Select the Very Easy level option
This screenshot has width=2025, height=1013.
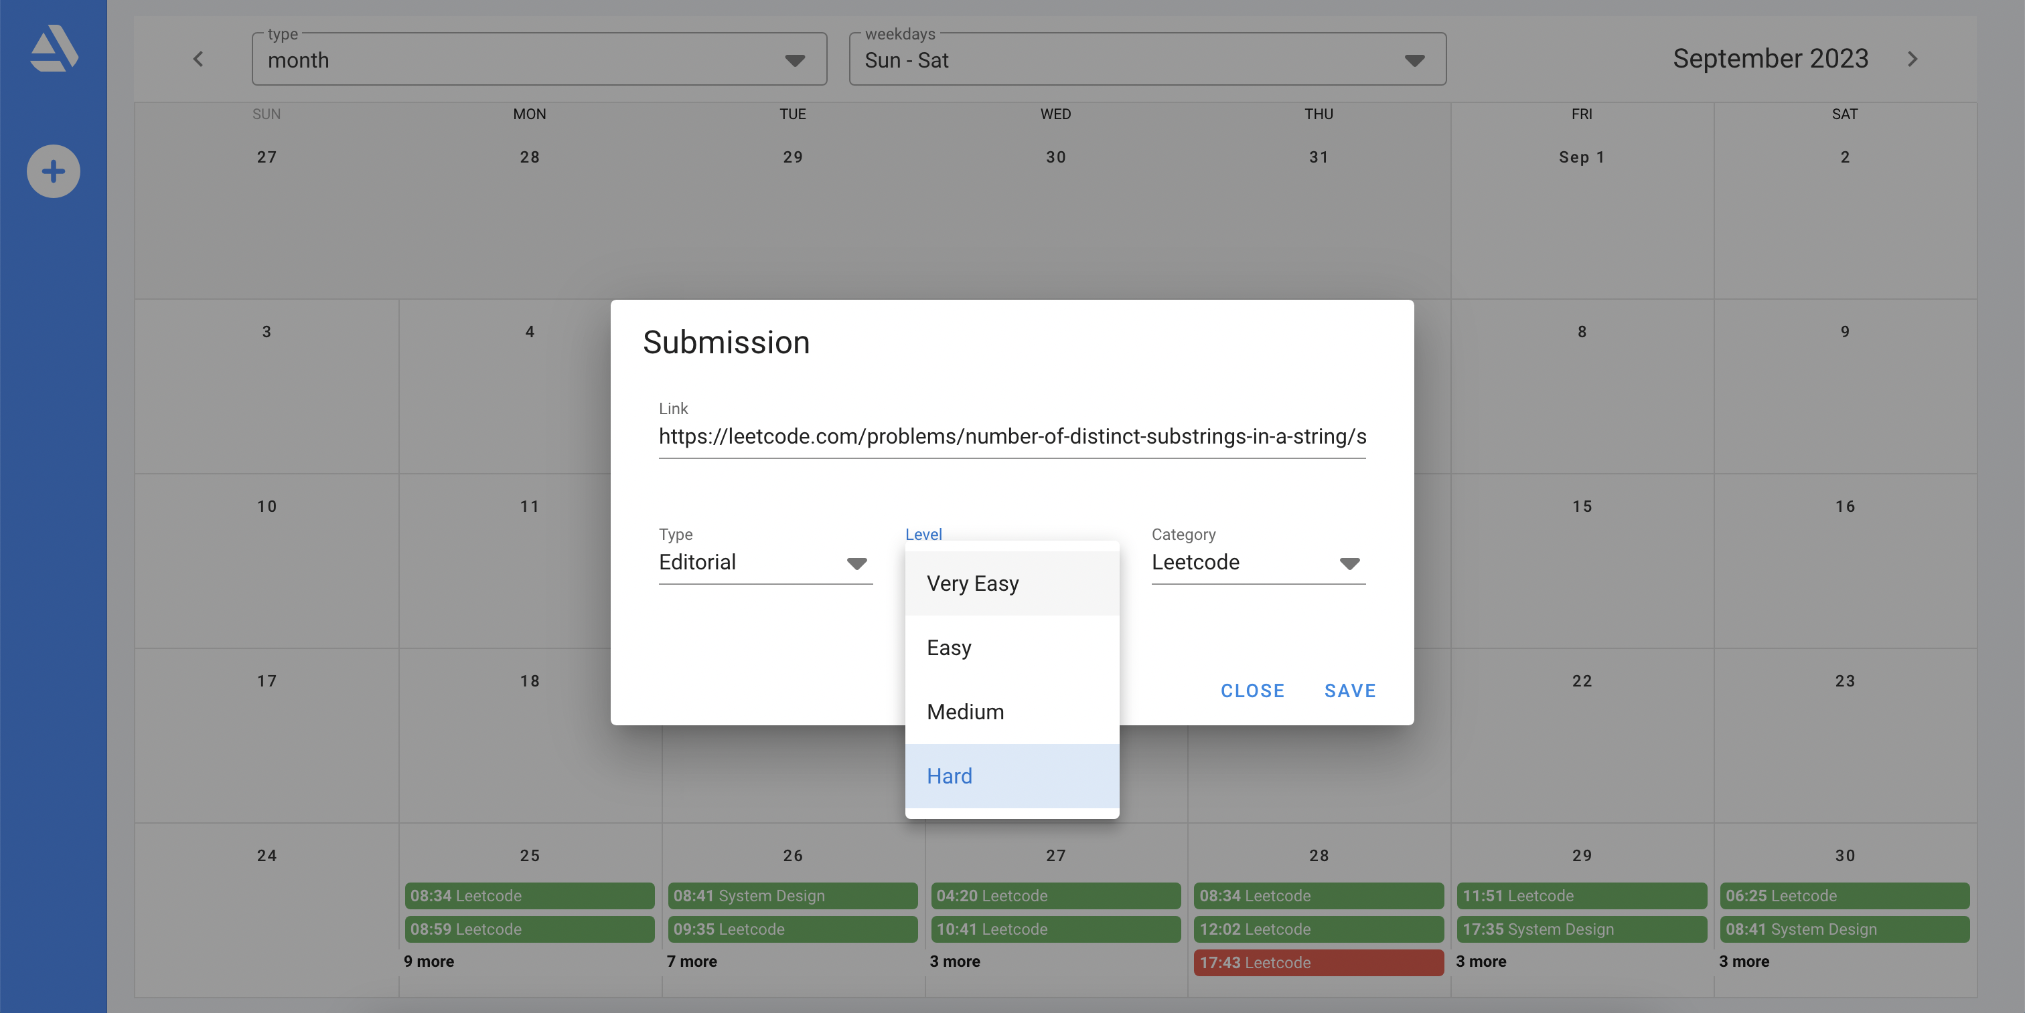pos(1011,583)
